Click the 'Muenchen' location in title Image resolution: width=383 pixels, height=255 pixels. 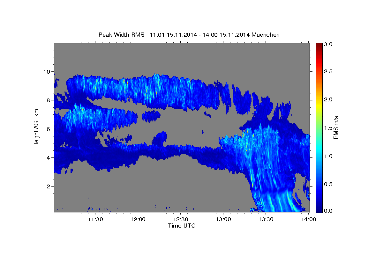pyautogui.click(x=266, y=35)
